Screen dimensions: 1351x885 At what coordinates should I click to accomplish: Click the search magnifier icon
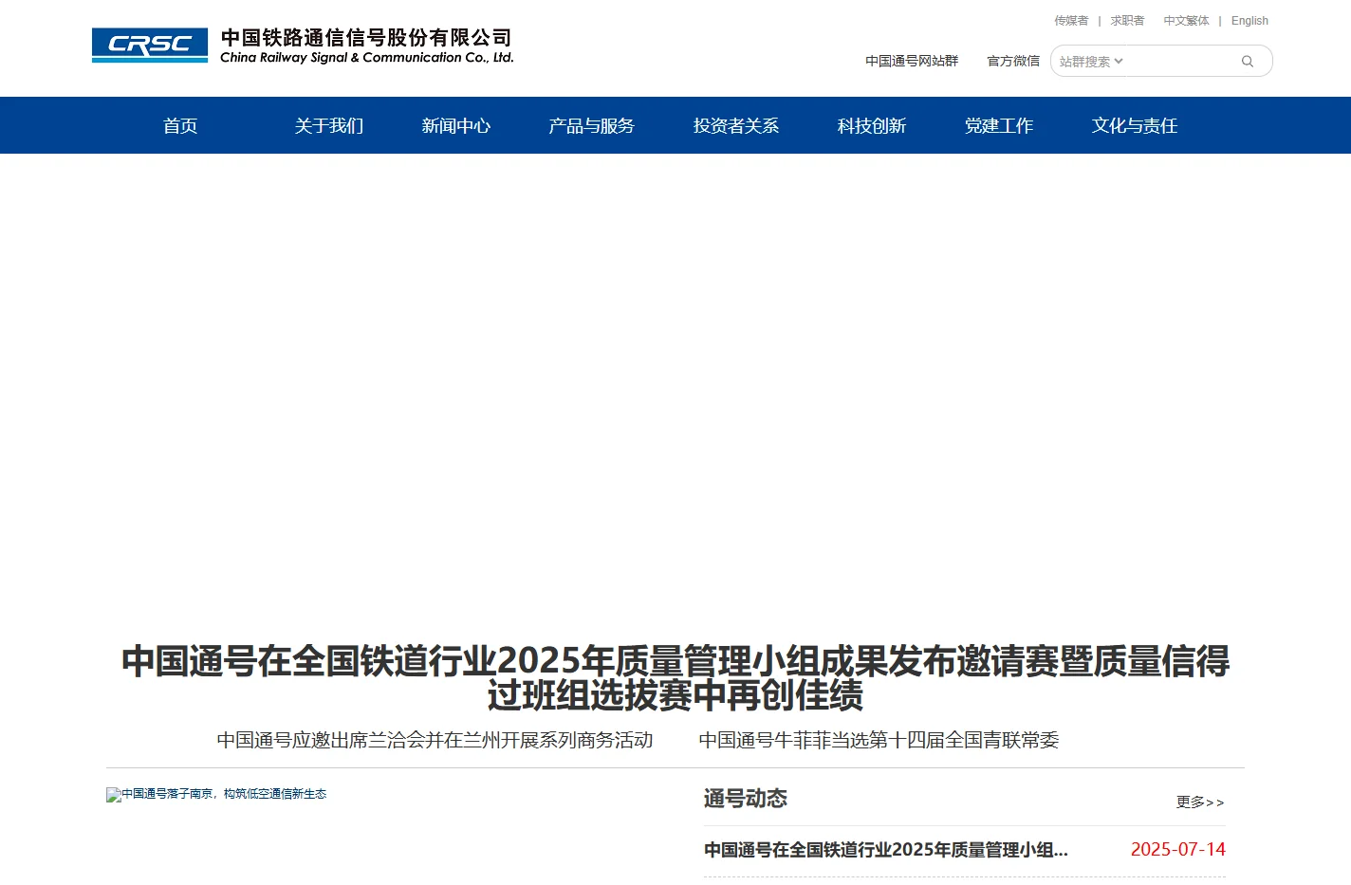click(1248, 62)
